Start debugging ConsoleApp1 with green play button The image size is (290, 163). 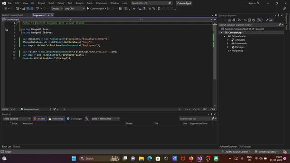pyautogui.click(x=88, y=9)
